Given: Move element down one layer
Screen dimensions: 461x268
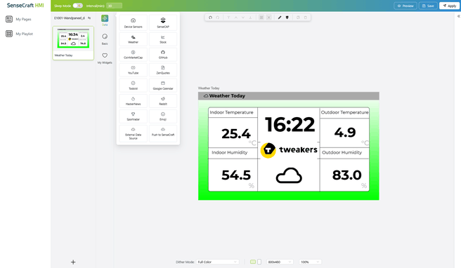Looking at the screenshot, I should tap(243, 18).
